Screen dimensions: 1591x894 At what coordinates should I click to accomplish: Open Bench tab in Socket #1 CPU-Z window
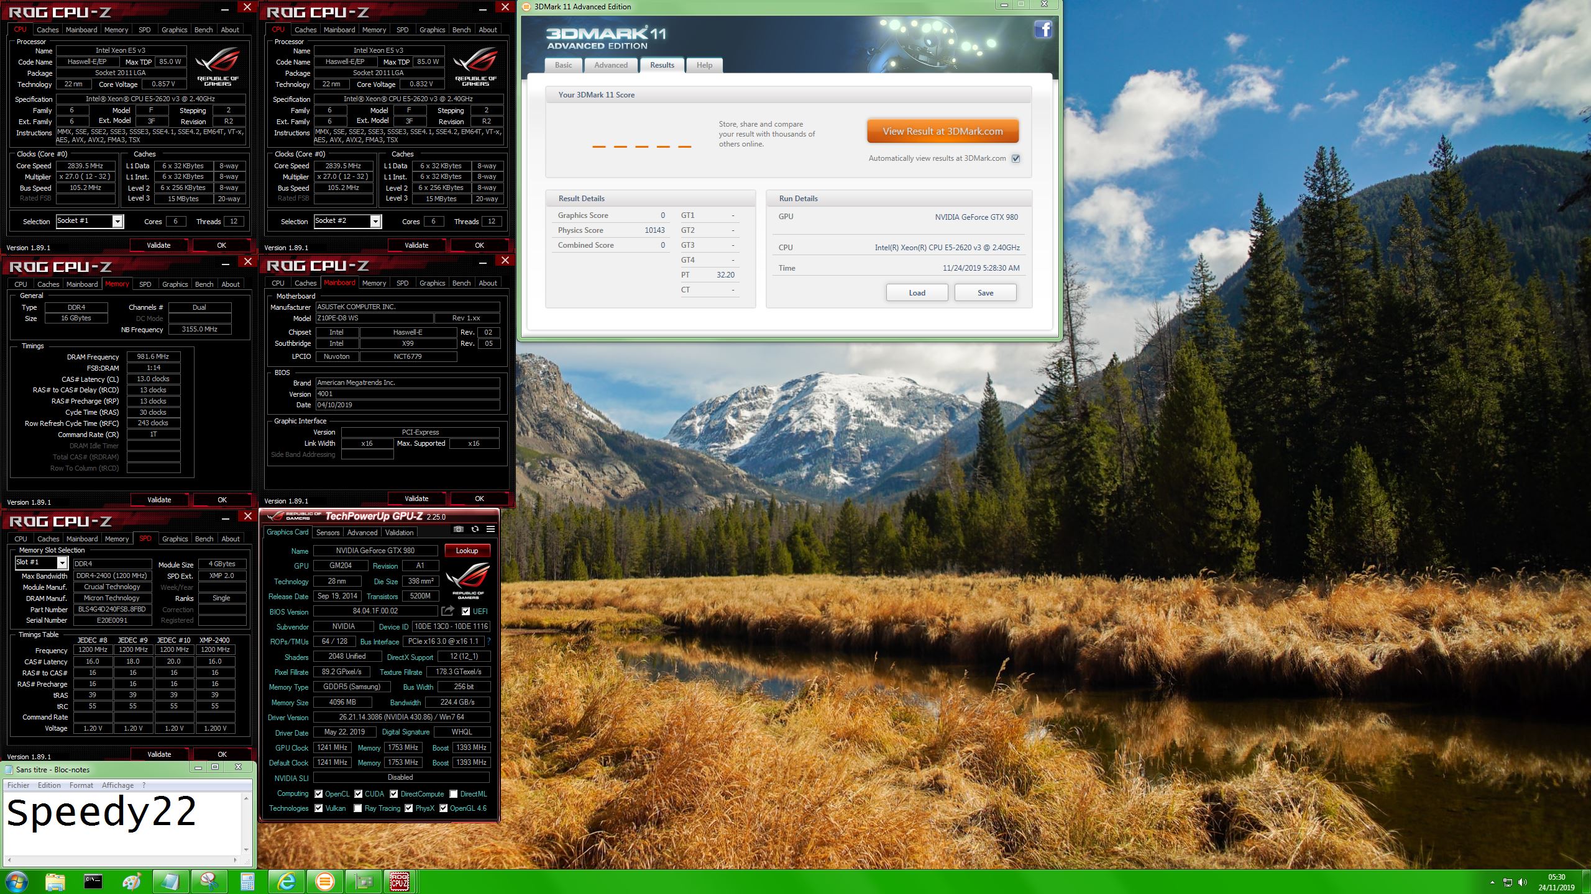coord(203,30)
